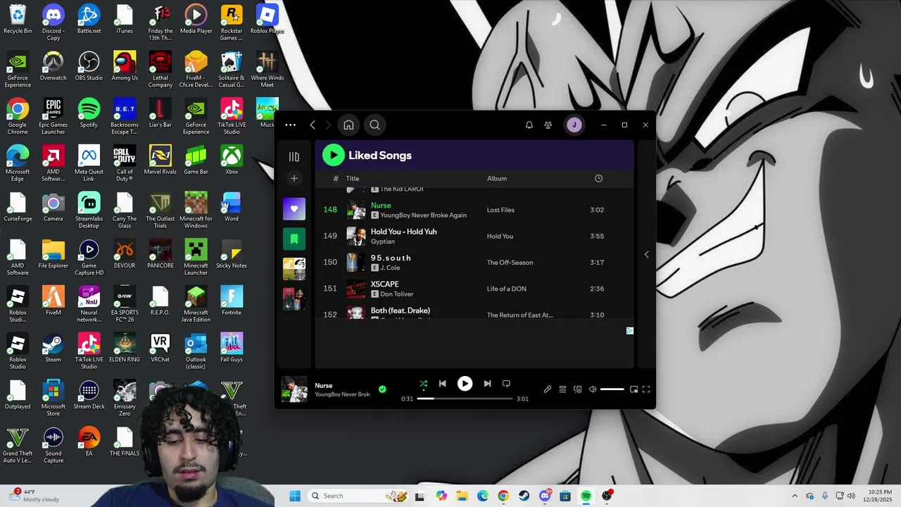Expand Your Library sidebar in Spotify

click(294, 156)
